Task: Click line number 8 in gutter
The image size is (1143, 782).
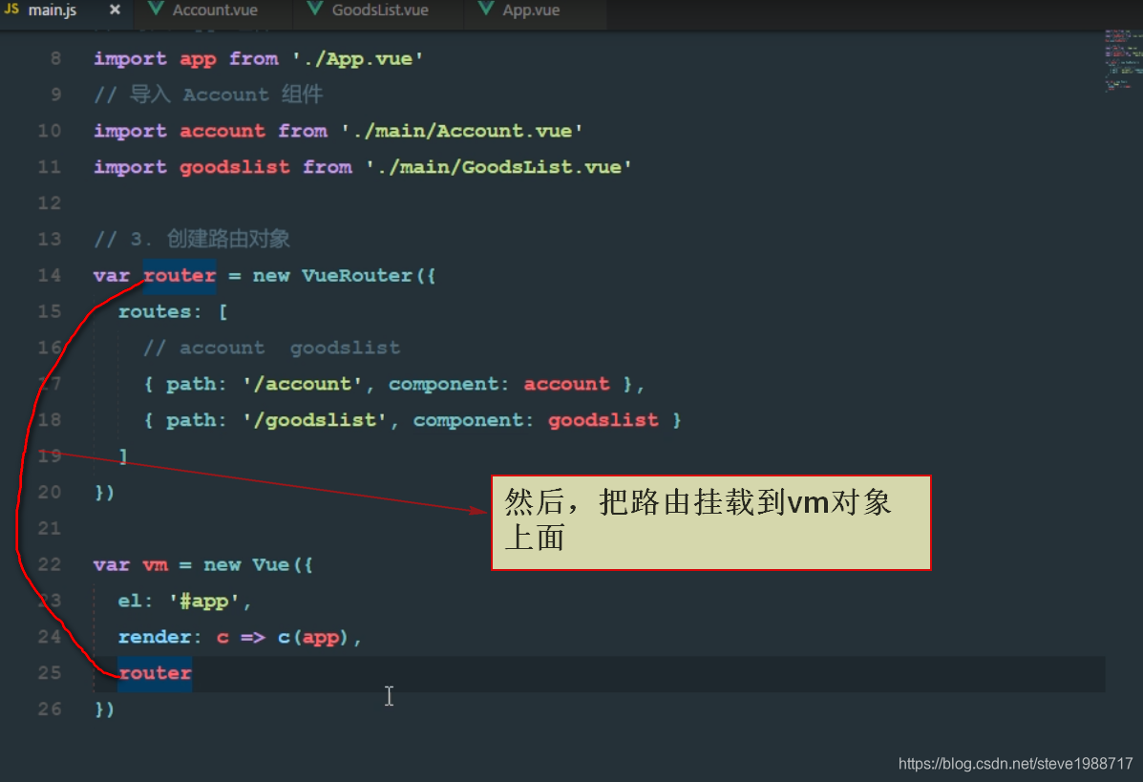Action: (56, 58)
